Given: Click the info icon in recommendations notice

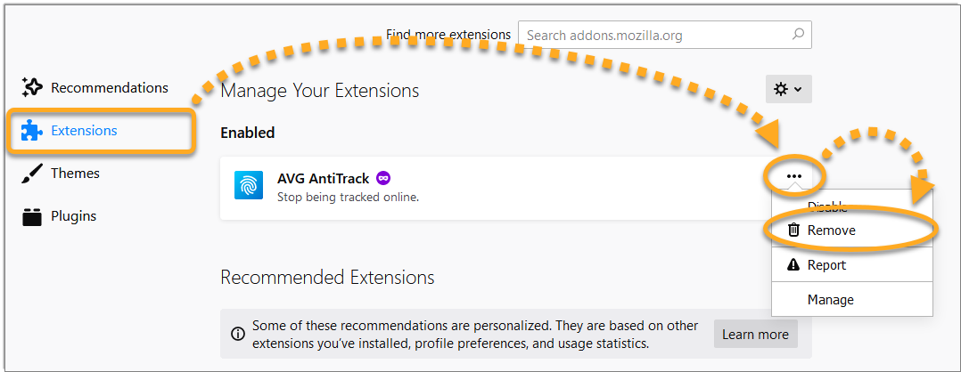Looking at the screenshot, I should click(237, 334).
